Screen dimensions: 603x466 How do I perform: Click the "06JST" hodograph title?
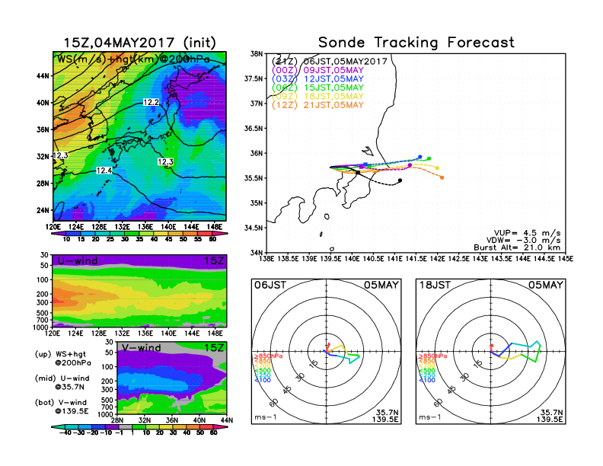(x=270, y=286)
